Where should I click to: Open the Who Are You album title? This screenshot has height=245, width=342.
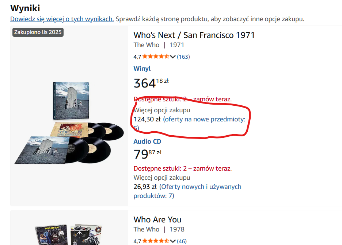[x=157, y=219]
